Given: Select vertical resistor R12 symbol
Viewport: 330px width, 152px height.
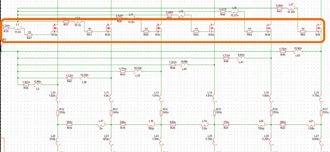Looking at the screenshot, I should [58, 113].
